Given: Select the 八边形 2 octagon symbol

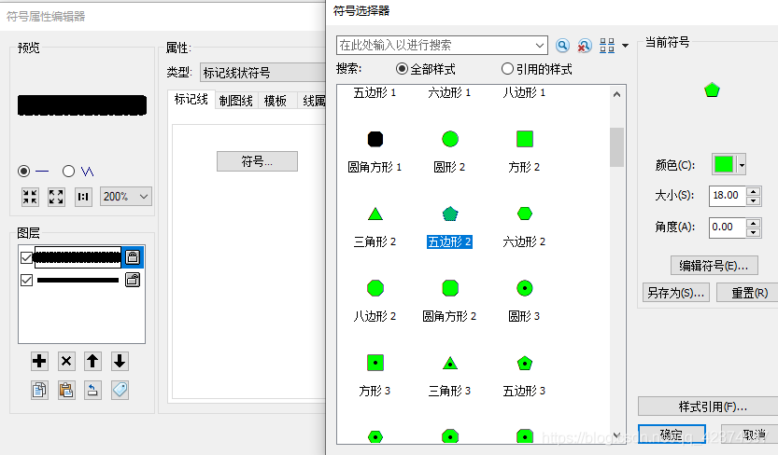Looking at the screenshot, I should (x=375, y=288).
